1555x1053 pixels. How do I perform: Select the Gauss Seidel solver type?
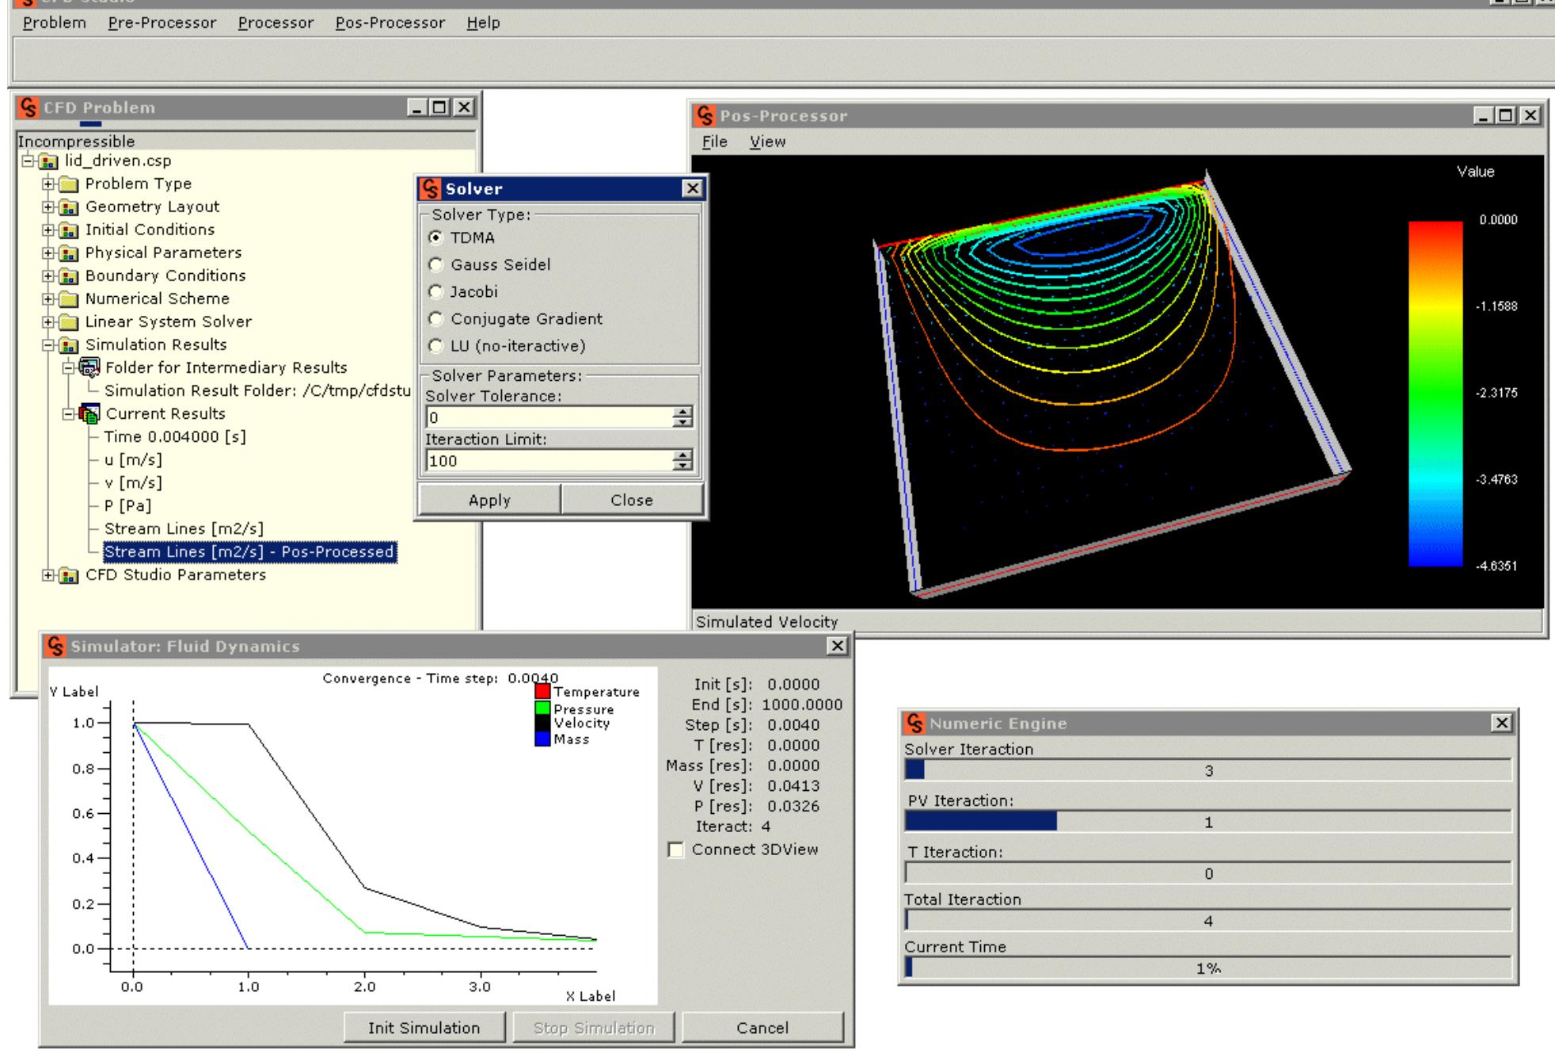tap(435, 264)
